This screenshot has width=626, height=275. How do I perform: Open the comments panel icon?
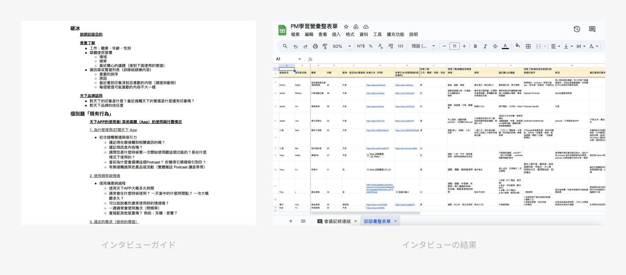(592, 29)
